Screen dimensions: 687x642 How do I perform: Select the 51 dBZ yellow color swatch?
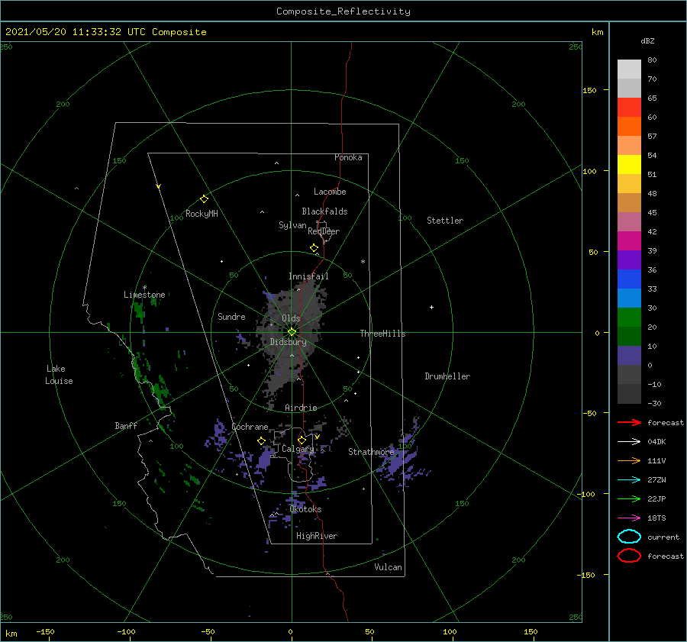[x=629, y=164]
